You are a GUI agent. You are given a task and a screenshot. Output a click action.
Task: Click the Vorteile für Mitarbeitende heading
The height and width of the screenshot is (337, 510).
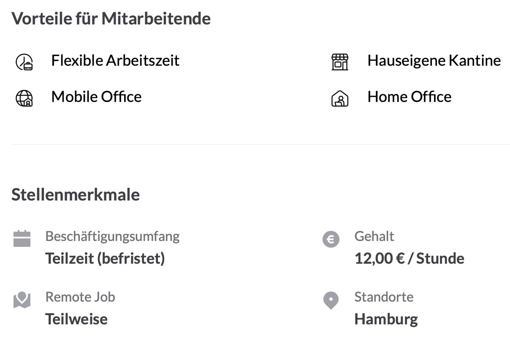tap(111, 19)
